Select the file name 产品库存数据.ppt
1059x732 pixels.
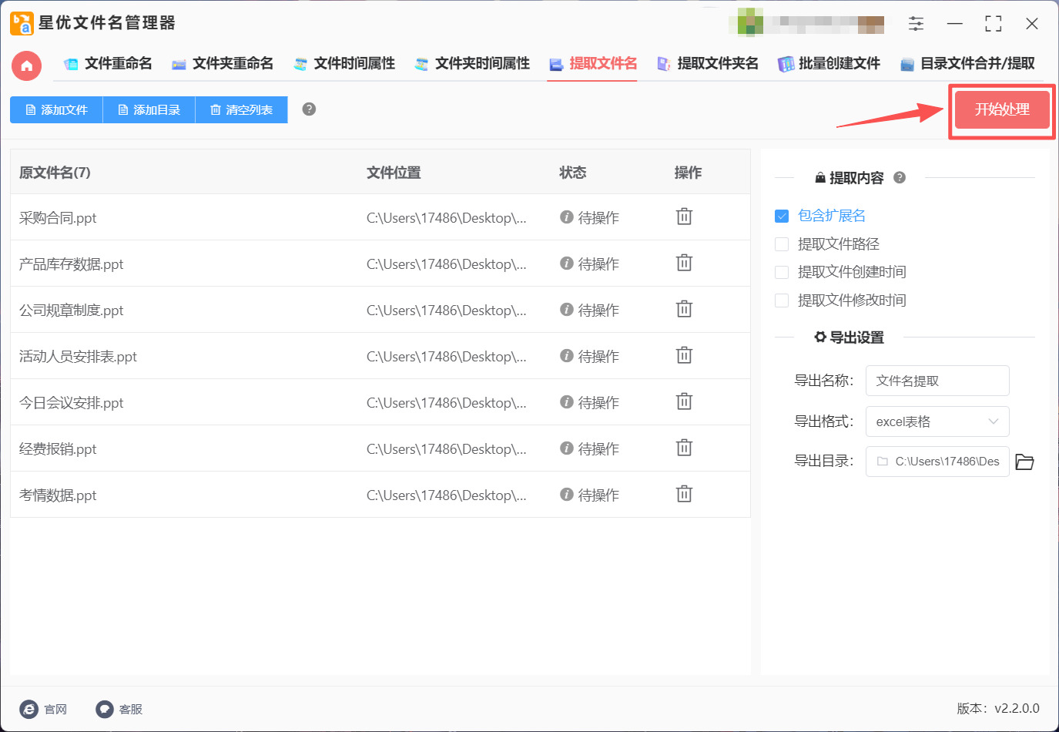pos(71,264)
